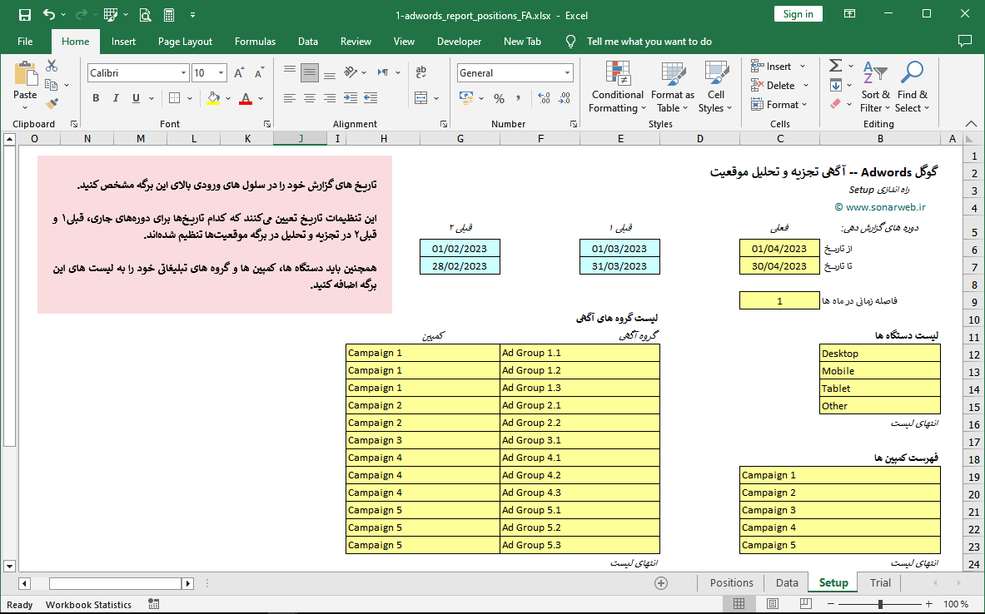The image size is (985, 614).
Task: Apply the red font color swatch
Action: (246, 98)
